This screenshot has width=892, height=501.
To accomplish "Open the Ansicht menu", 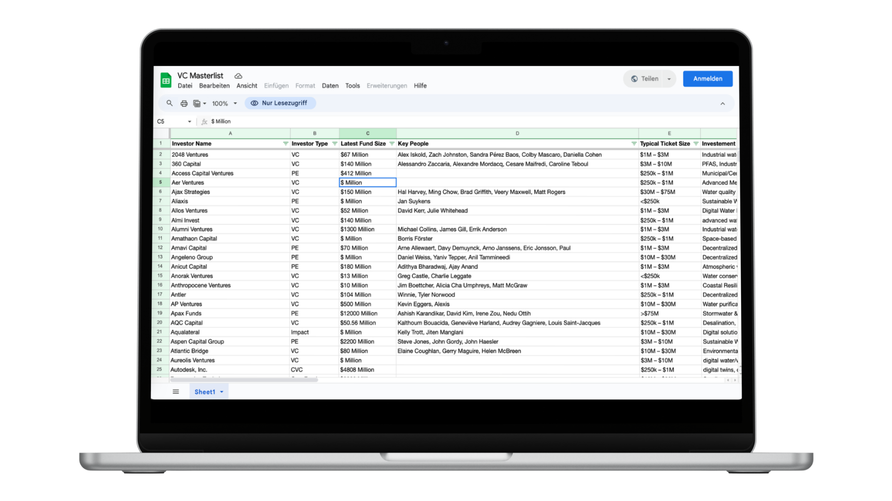I will point(247,86).
